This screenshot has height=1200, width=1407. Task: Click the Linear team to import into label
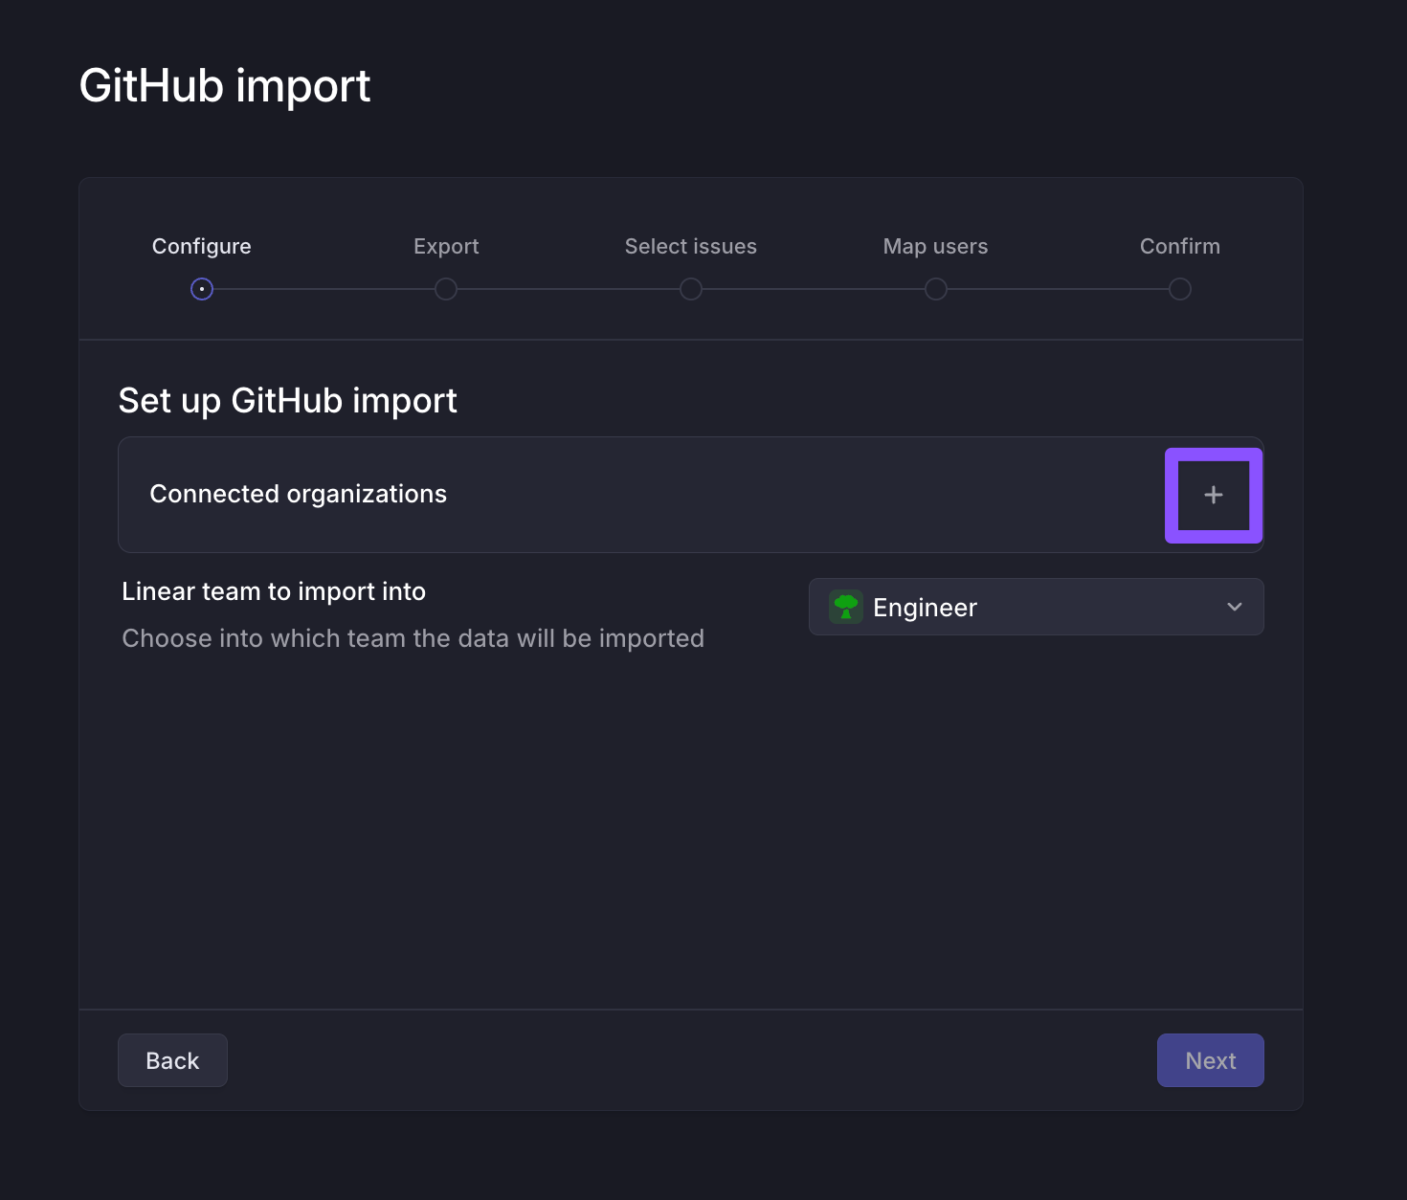click(274, 591)
